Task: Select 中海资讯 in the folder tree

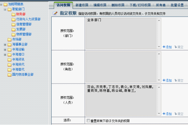Action: (18, 59)
